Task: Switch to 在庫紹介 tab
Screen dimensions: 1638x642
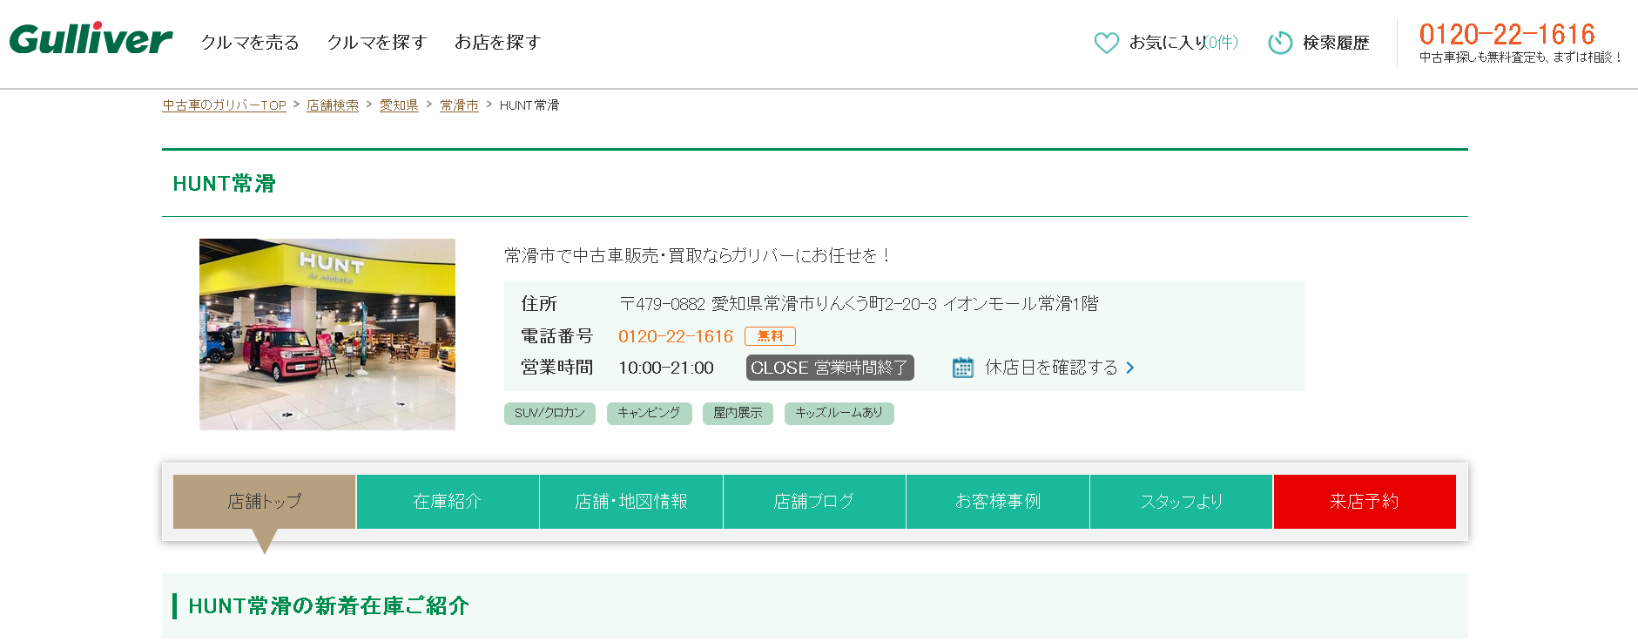Action: pyautogui.click(x=448, y=502)
